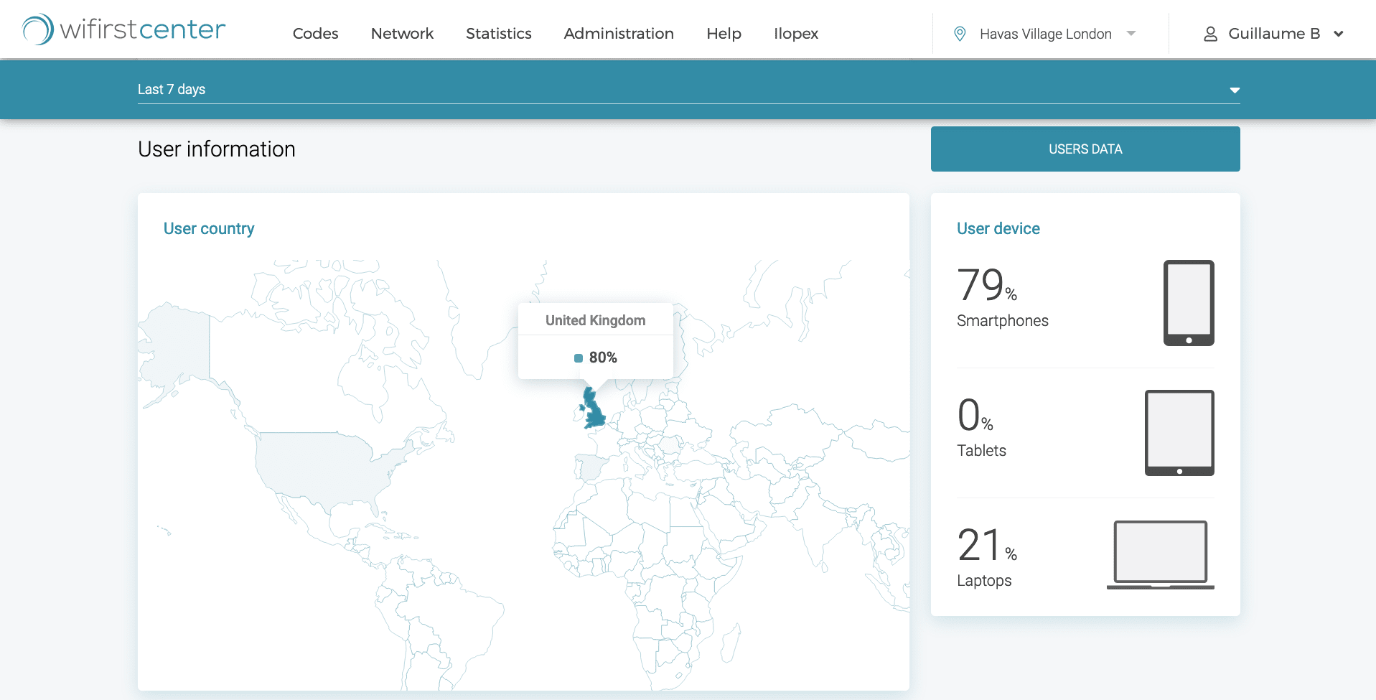Click the laptop device icon

(1161, 555)
